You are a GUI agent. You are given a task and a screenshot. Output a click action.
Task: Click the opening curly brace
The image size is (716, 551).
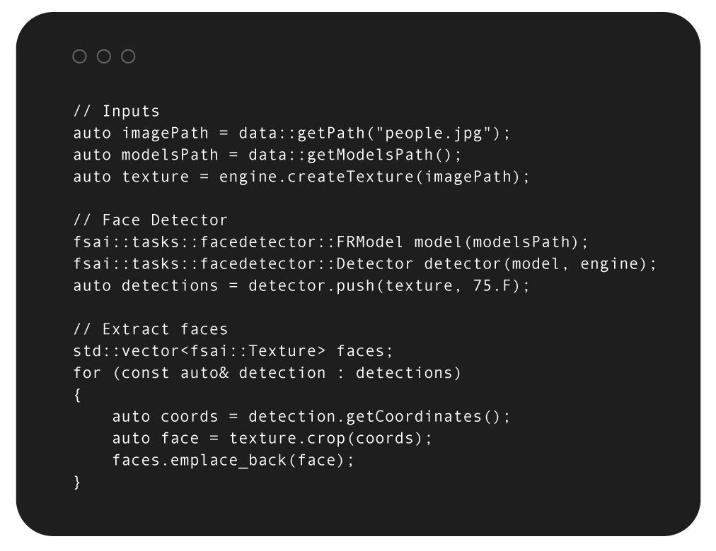click(78, 395)
